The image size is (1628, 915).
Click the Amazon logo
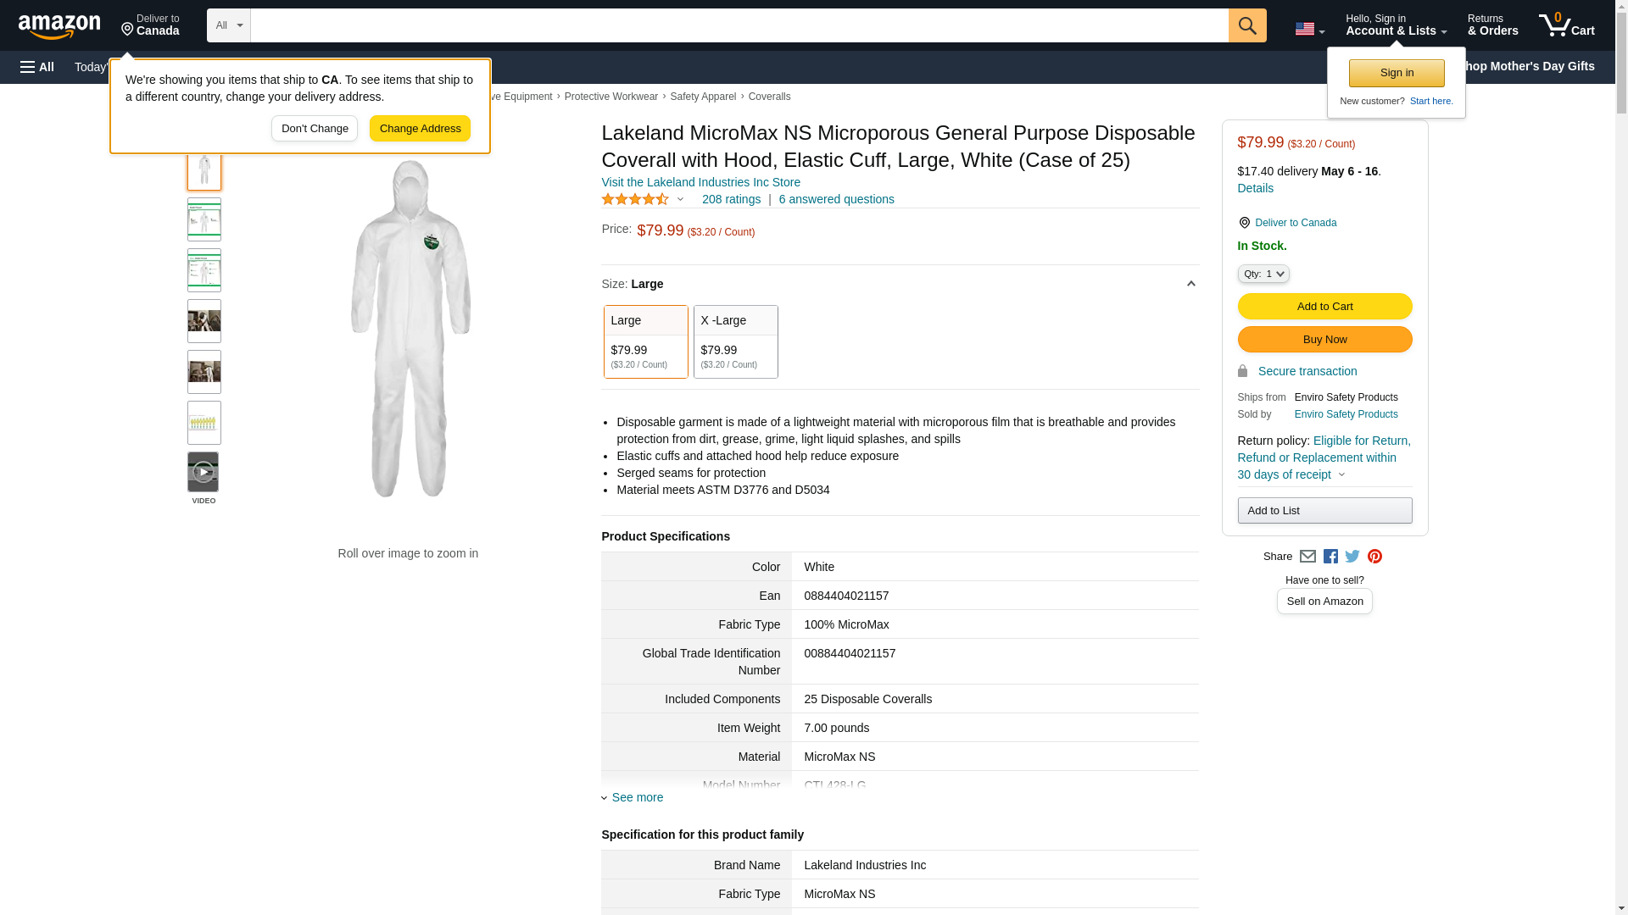pyautogui.click(x=59, y=26)
